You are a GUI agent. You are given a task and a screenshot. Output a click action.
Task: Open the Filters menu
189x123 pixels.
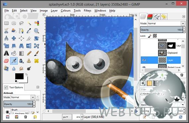[x=88, y=11]
